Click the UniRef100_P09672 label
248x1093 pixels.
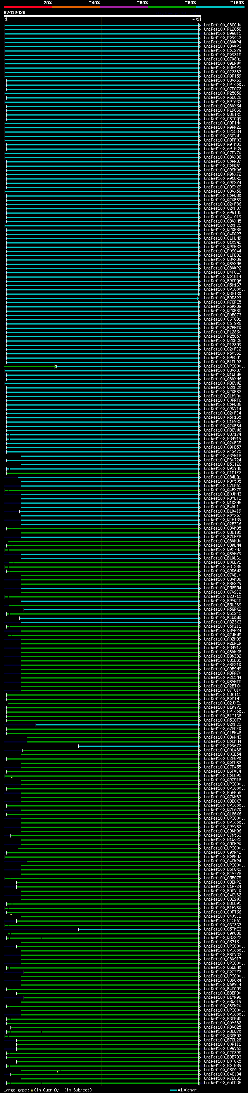[222, 746]
